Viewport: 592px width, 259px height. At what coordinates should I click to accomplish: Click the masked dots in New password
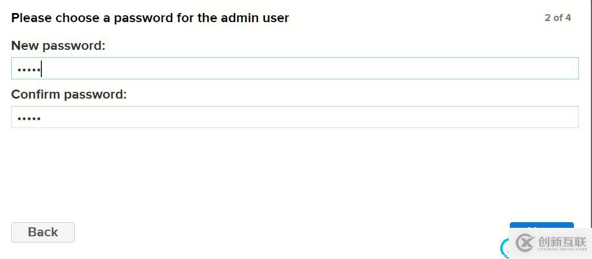[28, 70]
